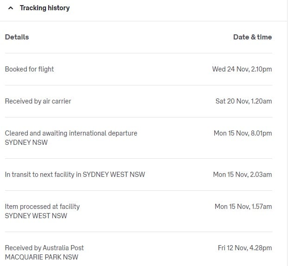Screen dimensions: 288x266
Task: Click the Wed 24 Nov, 2.10pm timestamp
Action: click(x=242, y=69)
